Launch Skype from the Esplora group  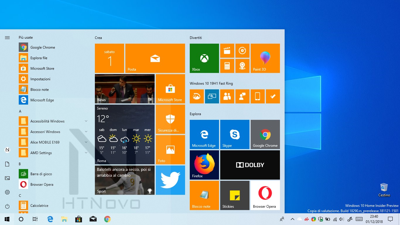[x=235, y=134]
